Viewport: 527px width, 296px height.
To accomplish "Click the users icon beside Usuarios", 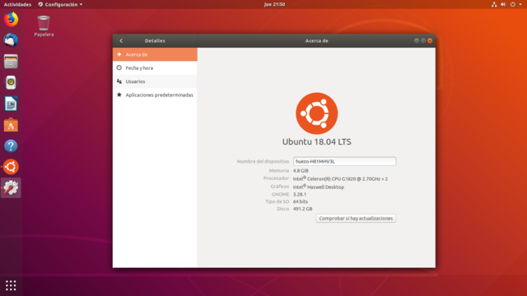I will (119, 81).
